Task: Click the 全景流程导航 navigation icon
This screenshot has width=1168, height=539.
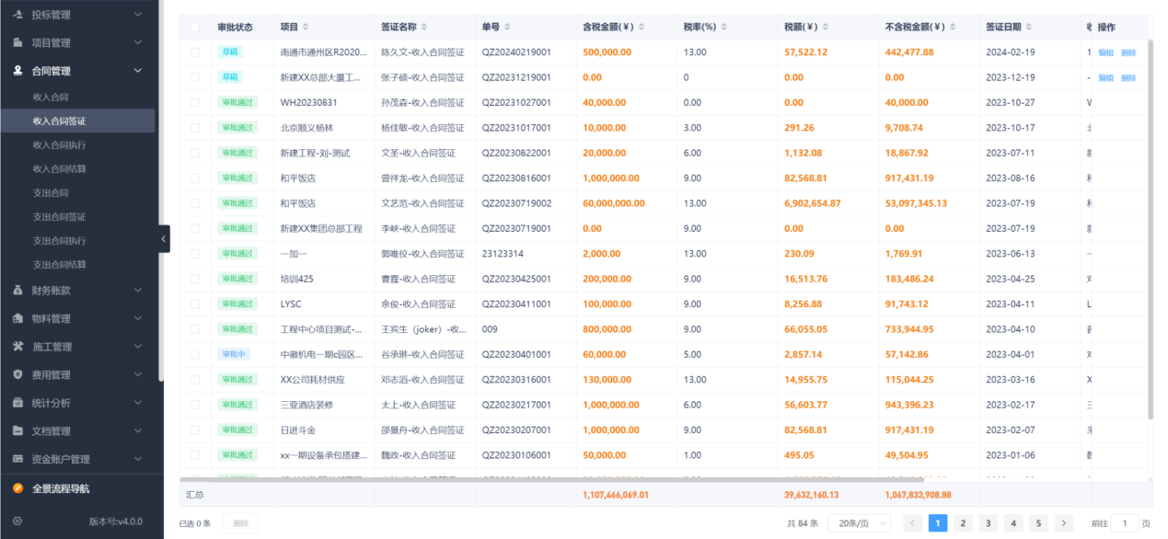Action: tap(17, 488)
